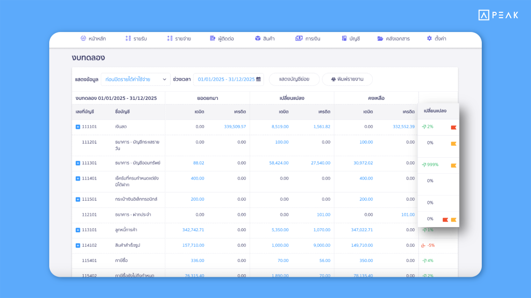Expand account row 114102 สินค้าสำเร็จรูป
The image size is (531, 298).
coord(78,245)
